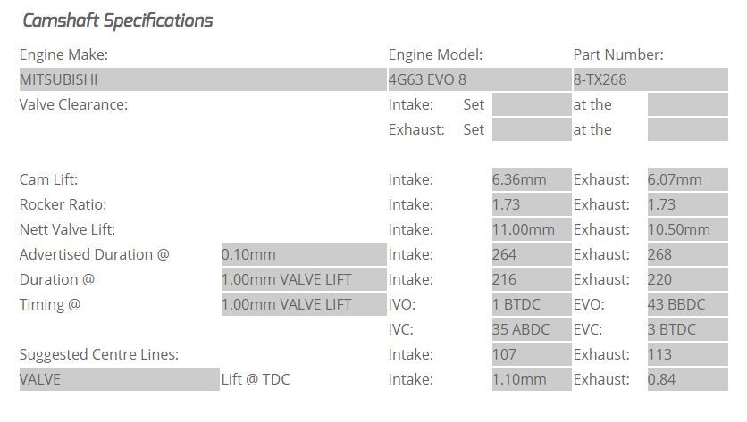Click the Exhaust duration value 220
Image resolution: width=747 pixels, height=422 pixels.
pos(688,279)
